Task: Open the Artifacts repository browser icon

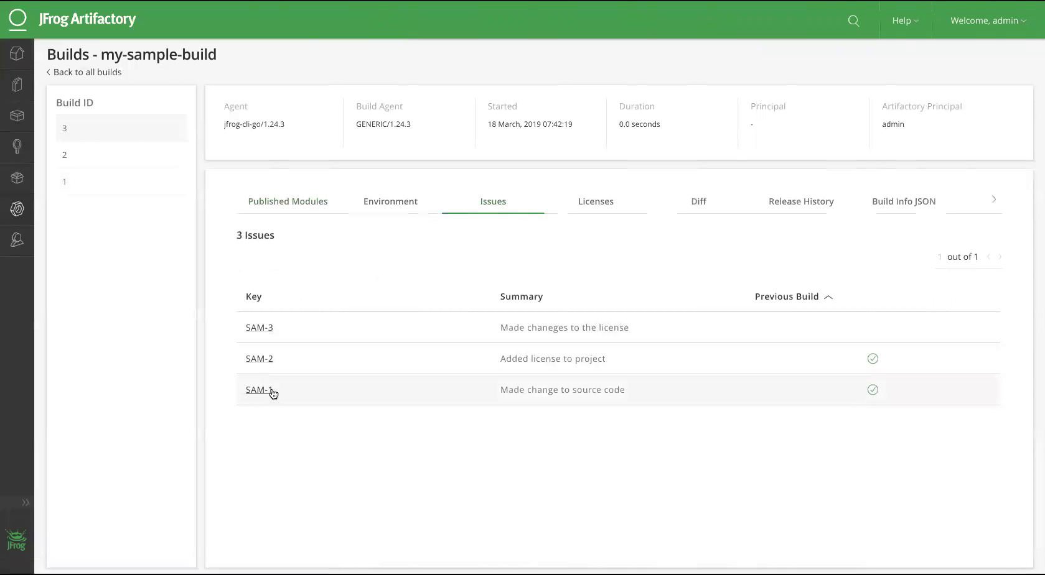Action: coord(17,84)
